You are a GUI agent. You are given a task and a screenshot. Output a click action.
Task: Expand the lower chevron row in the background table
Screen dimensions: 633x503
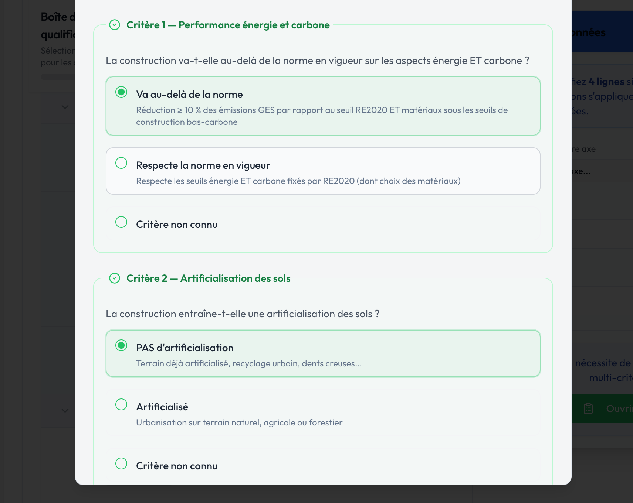(64, 410)
